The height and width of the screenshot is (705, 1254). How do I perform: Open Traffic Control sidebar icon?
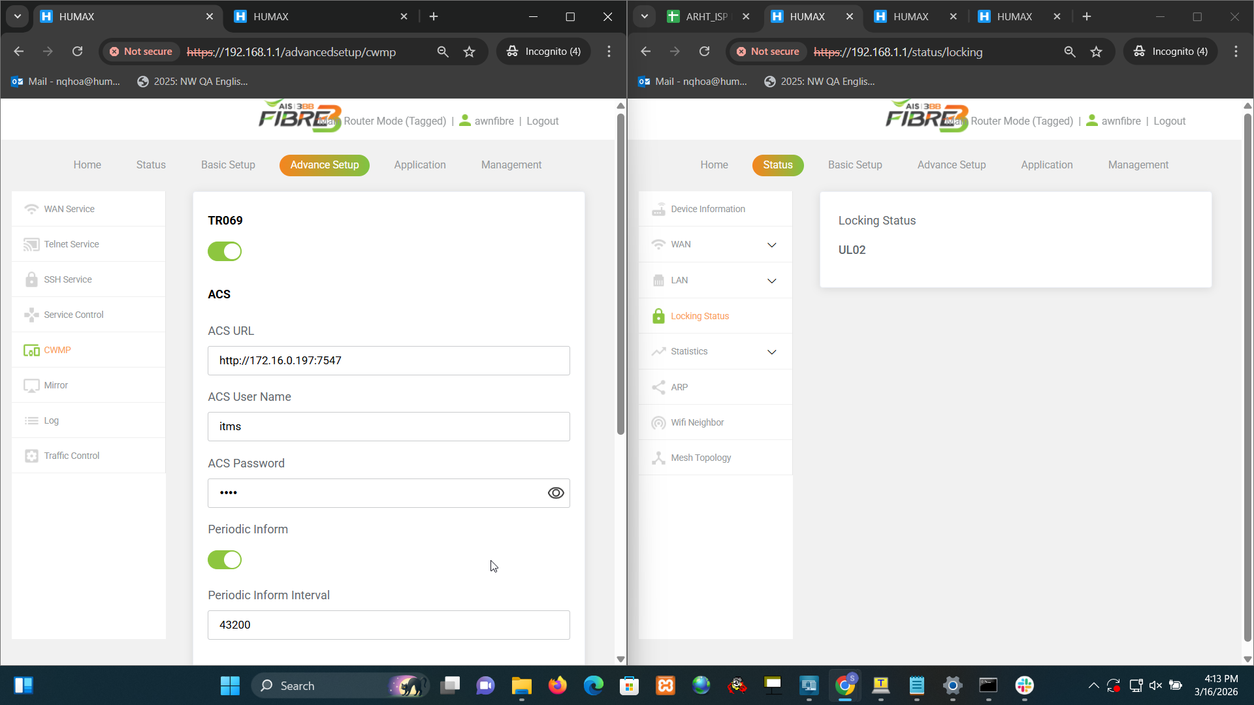(31, 456)
